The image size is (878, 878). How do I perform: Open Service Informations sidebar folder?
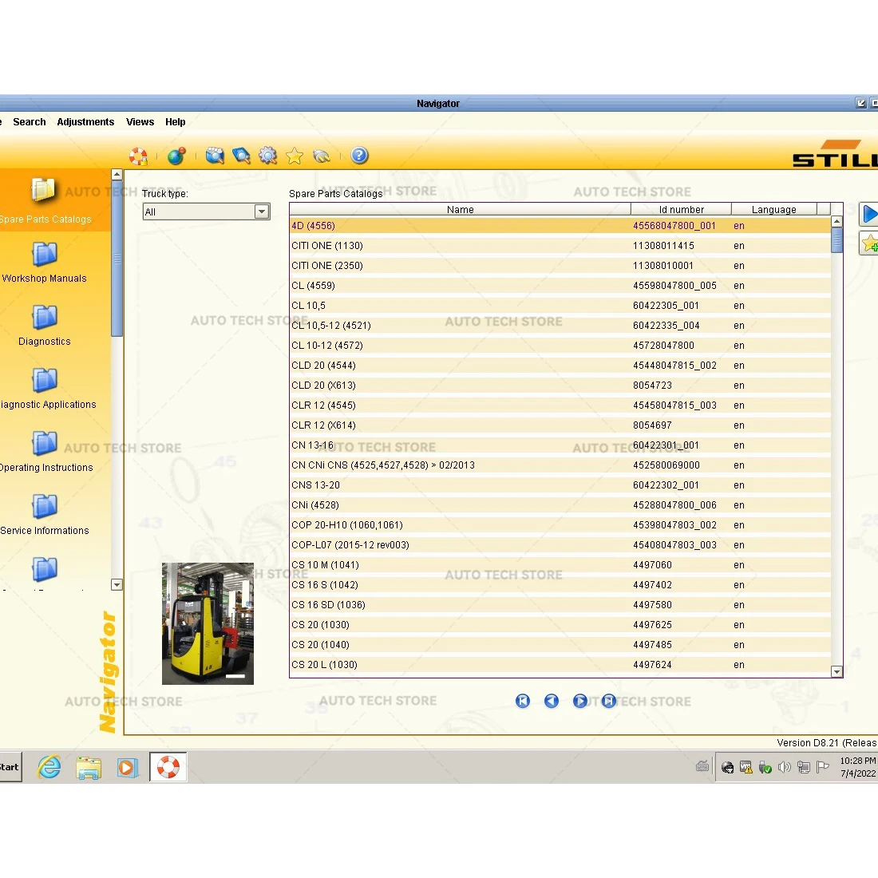44,515
